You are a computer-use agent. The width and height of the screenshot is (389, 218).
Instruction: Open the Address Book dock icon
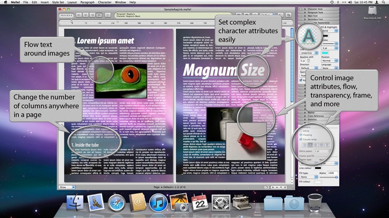pyautogui.click(x=137, y=202)
